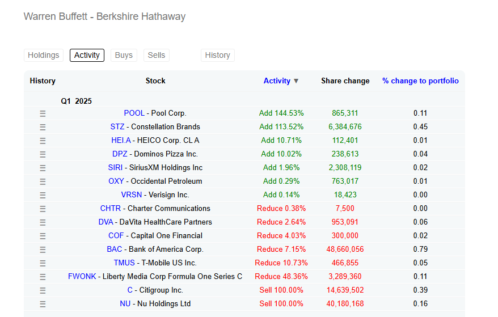The image size is (498, 317).
Task: Click the 'Stock' column header
Action: pos(155,81)
